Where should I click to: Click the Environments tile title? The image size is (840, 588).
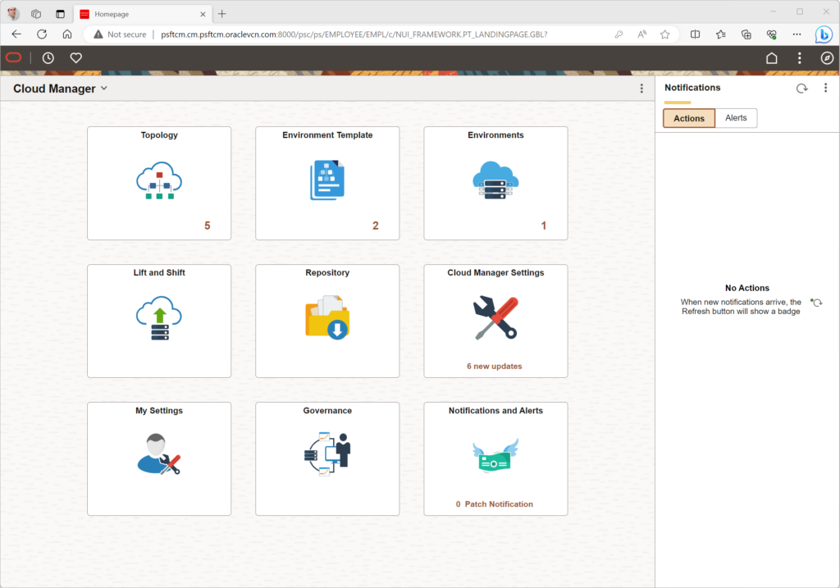pos(495,135)
